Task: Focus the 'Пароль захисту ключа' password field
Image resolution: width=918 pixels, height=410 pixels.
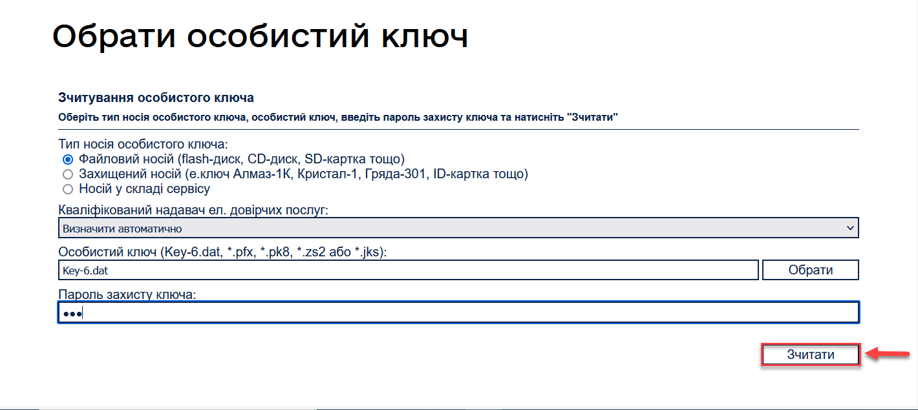Action: click(458, 313)
